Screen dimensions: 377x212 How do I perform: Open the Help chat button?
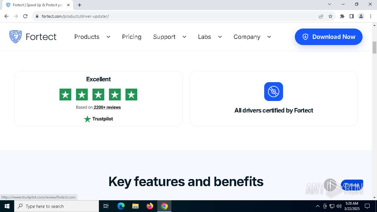point(352,185)
